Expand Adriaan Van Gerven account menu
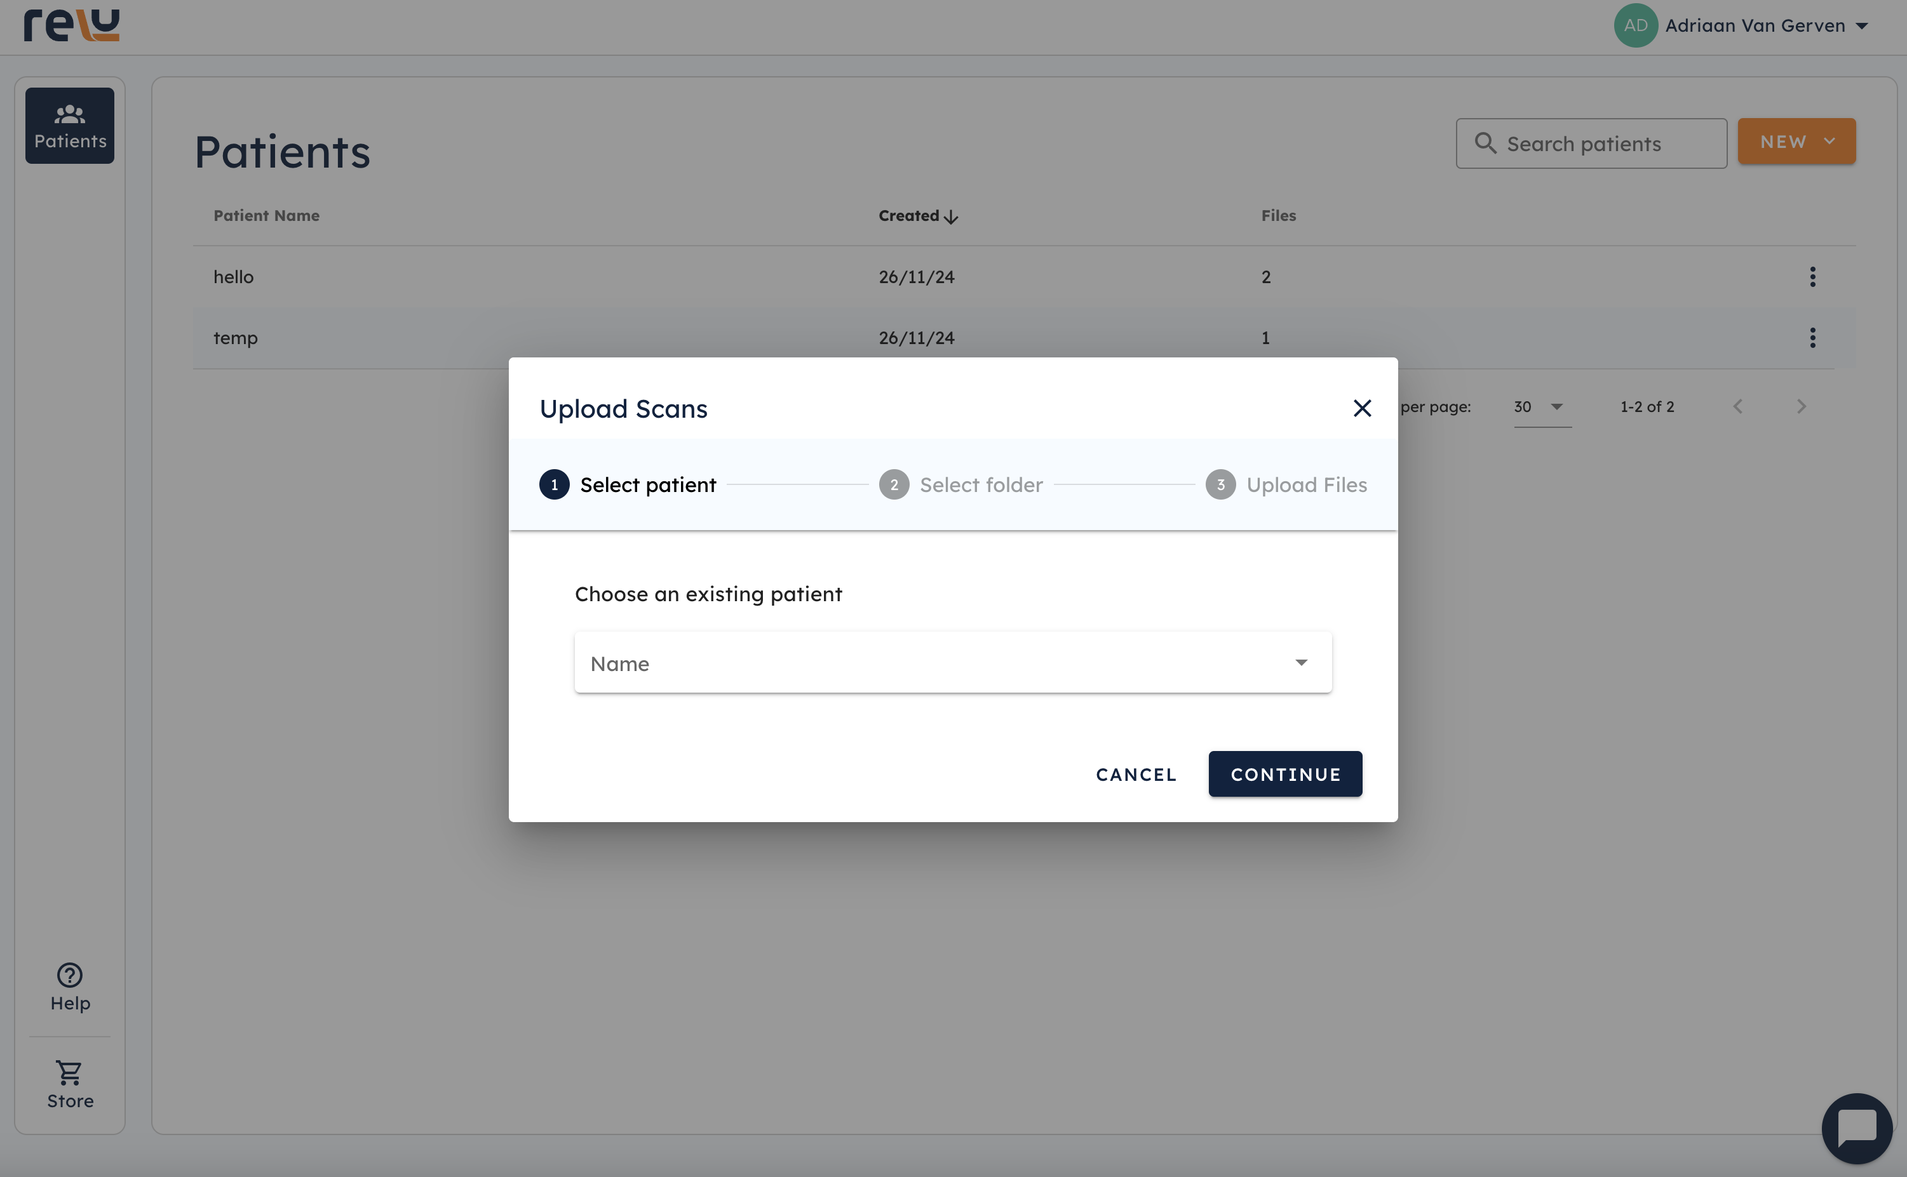Viewport: 1907px width, 1177px height. coord(1755,25)
